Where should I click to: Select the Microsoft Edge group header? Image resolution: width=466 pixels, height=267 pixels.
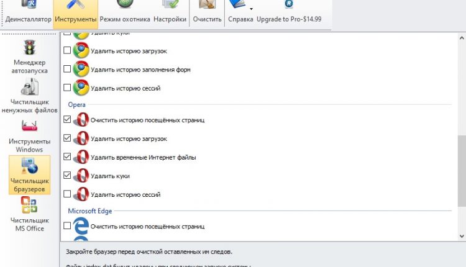pos(90,211)
